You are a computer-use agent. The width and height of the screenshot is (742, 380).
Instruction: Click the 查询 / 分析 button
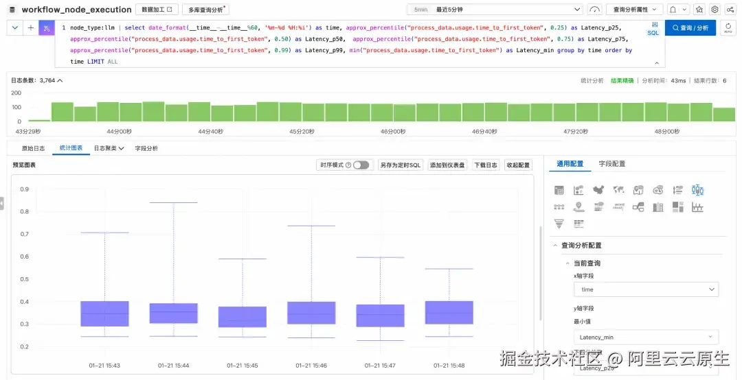tap(690, 28)
